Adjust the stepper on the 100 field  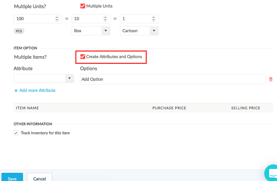57,18
